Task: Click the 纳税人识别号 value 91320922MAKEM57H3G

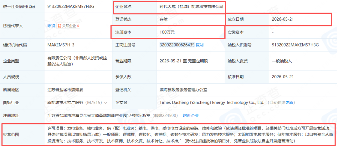Action: [295, 45]
